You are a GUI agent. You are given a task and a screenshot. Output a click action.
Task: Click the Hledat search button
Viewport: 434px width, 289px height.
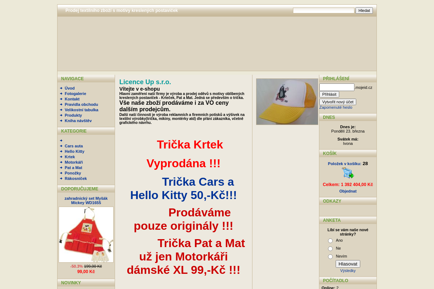point(364,10)
